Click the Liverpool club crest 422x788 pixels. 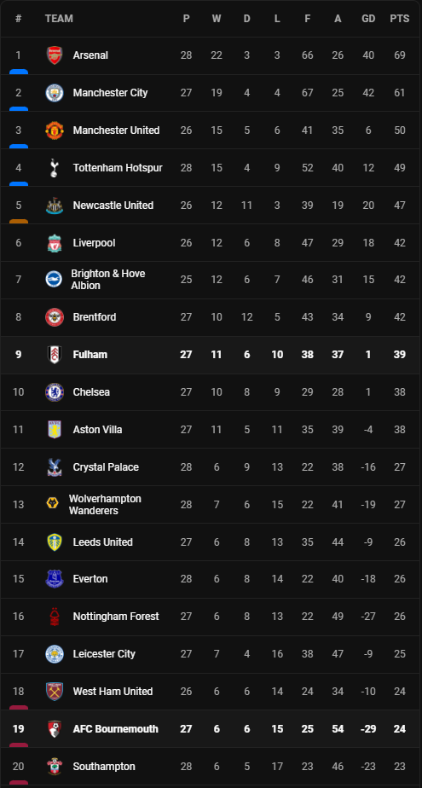[x=55, y=243]
